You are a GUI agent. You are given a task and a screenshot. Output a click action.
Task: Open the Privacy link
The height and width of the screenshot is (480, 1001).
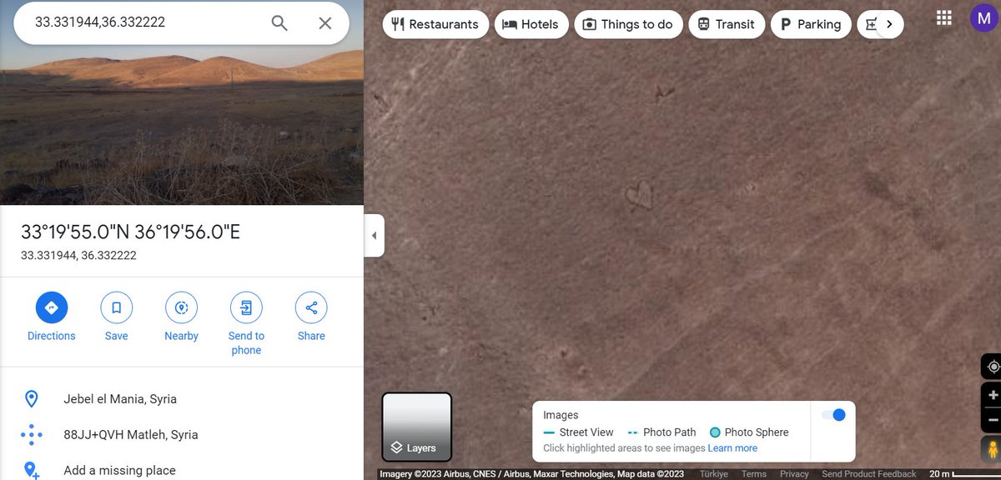point(794,474)
